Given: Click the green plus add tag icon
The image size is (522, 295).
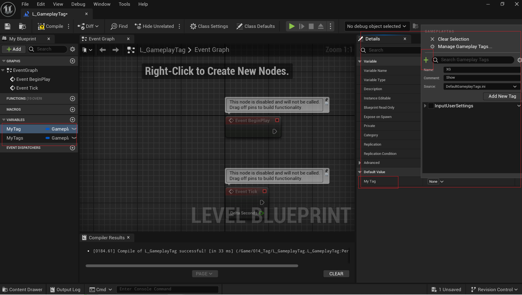Looking at the screenshot, I should [x=426, y=60].
